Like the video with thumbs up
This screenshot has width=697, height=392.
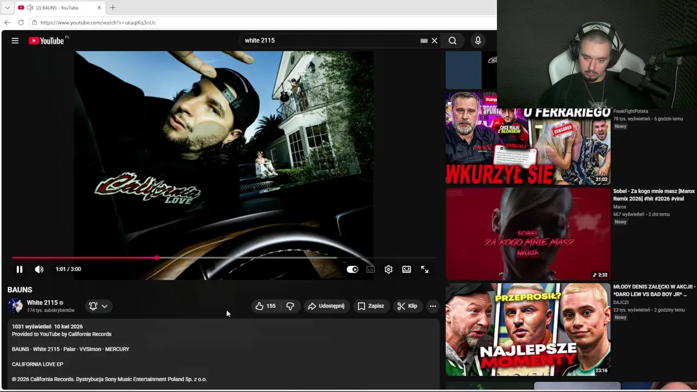pos(265,306)
